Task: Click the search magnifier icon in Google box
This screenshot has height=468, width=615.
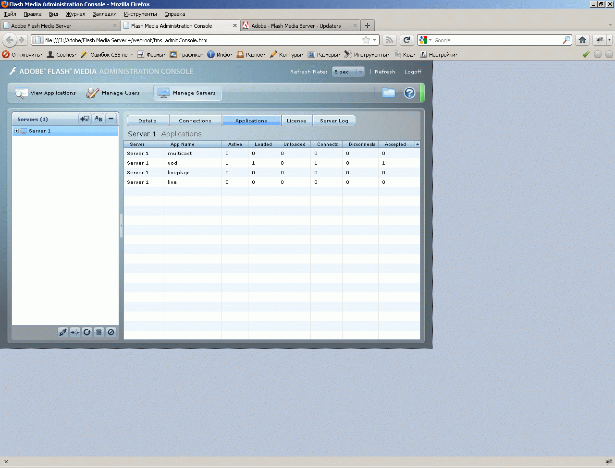Action: (566, 40)
